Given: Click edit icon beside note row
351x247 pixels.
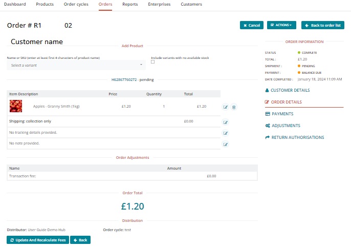Looking at the screenshot, I should click(226, 145).
